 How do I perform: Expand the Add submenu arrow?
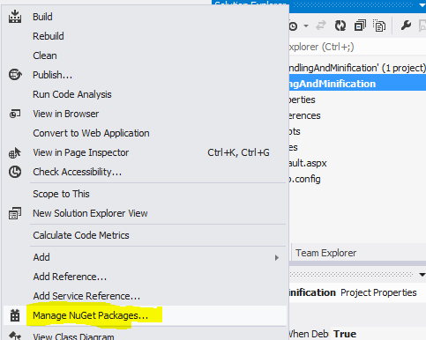[277, 258]
